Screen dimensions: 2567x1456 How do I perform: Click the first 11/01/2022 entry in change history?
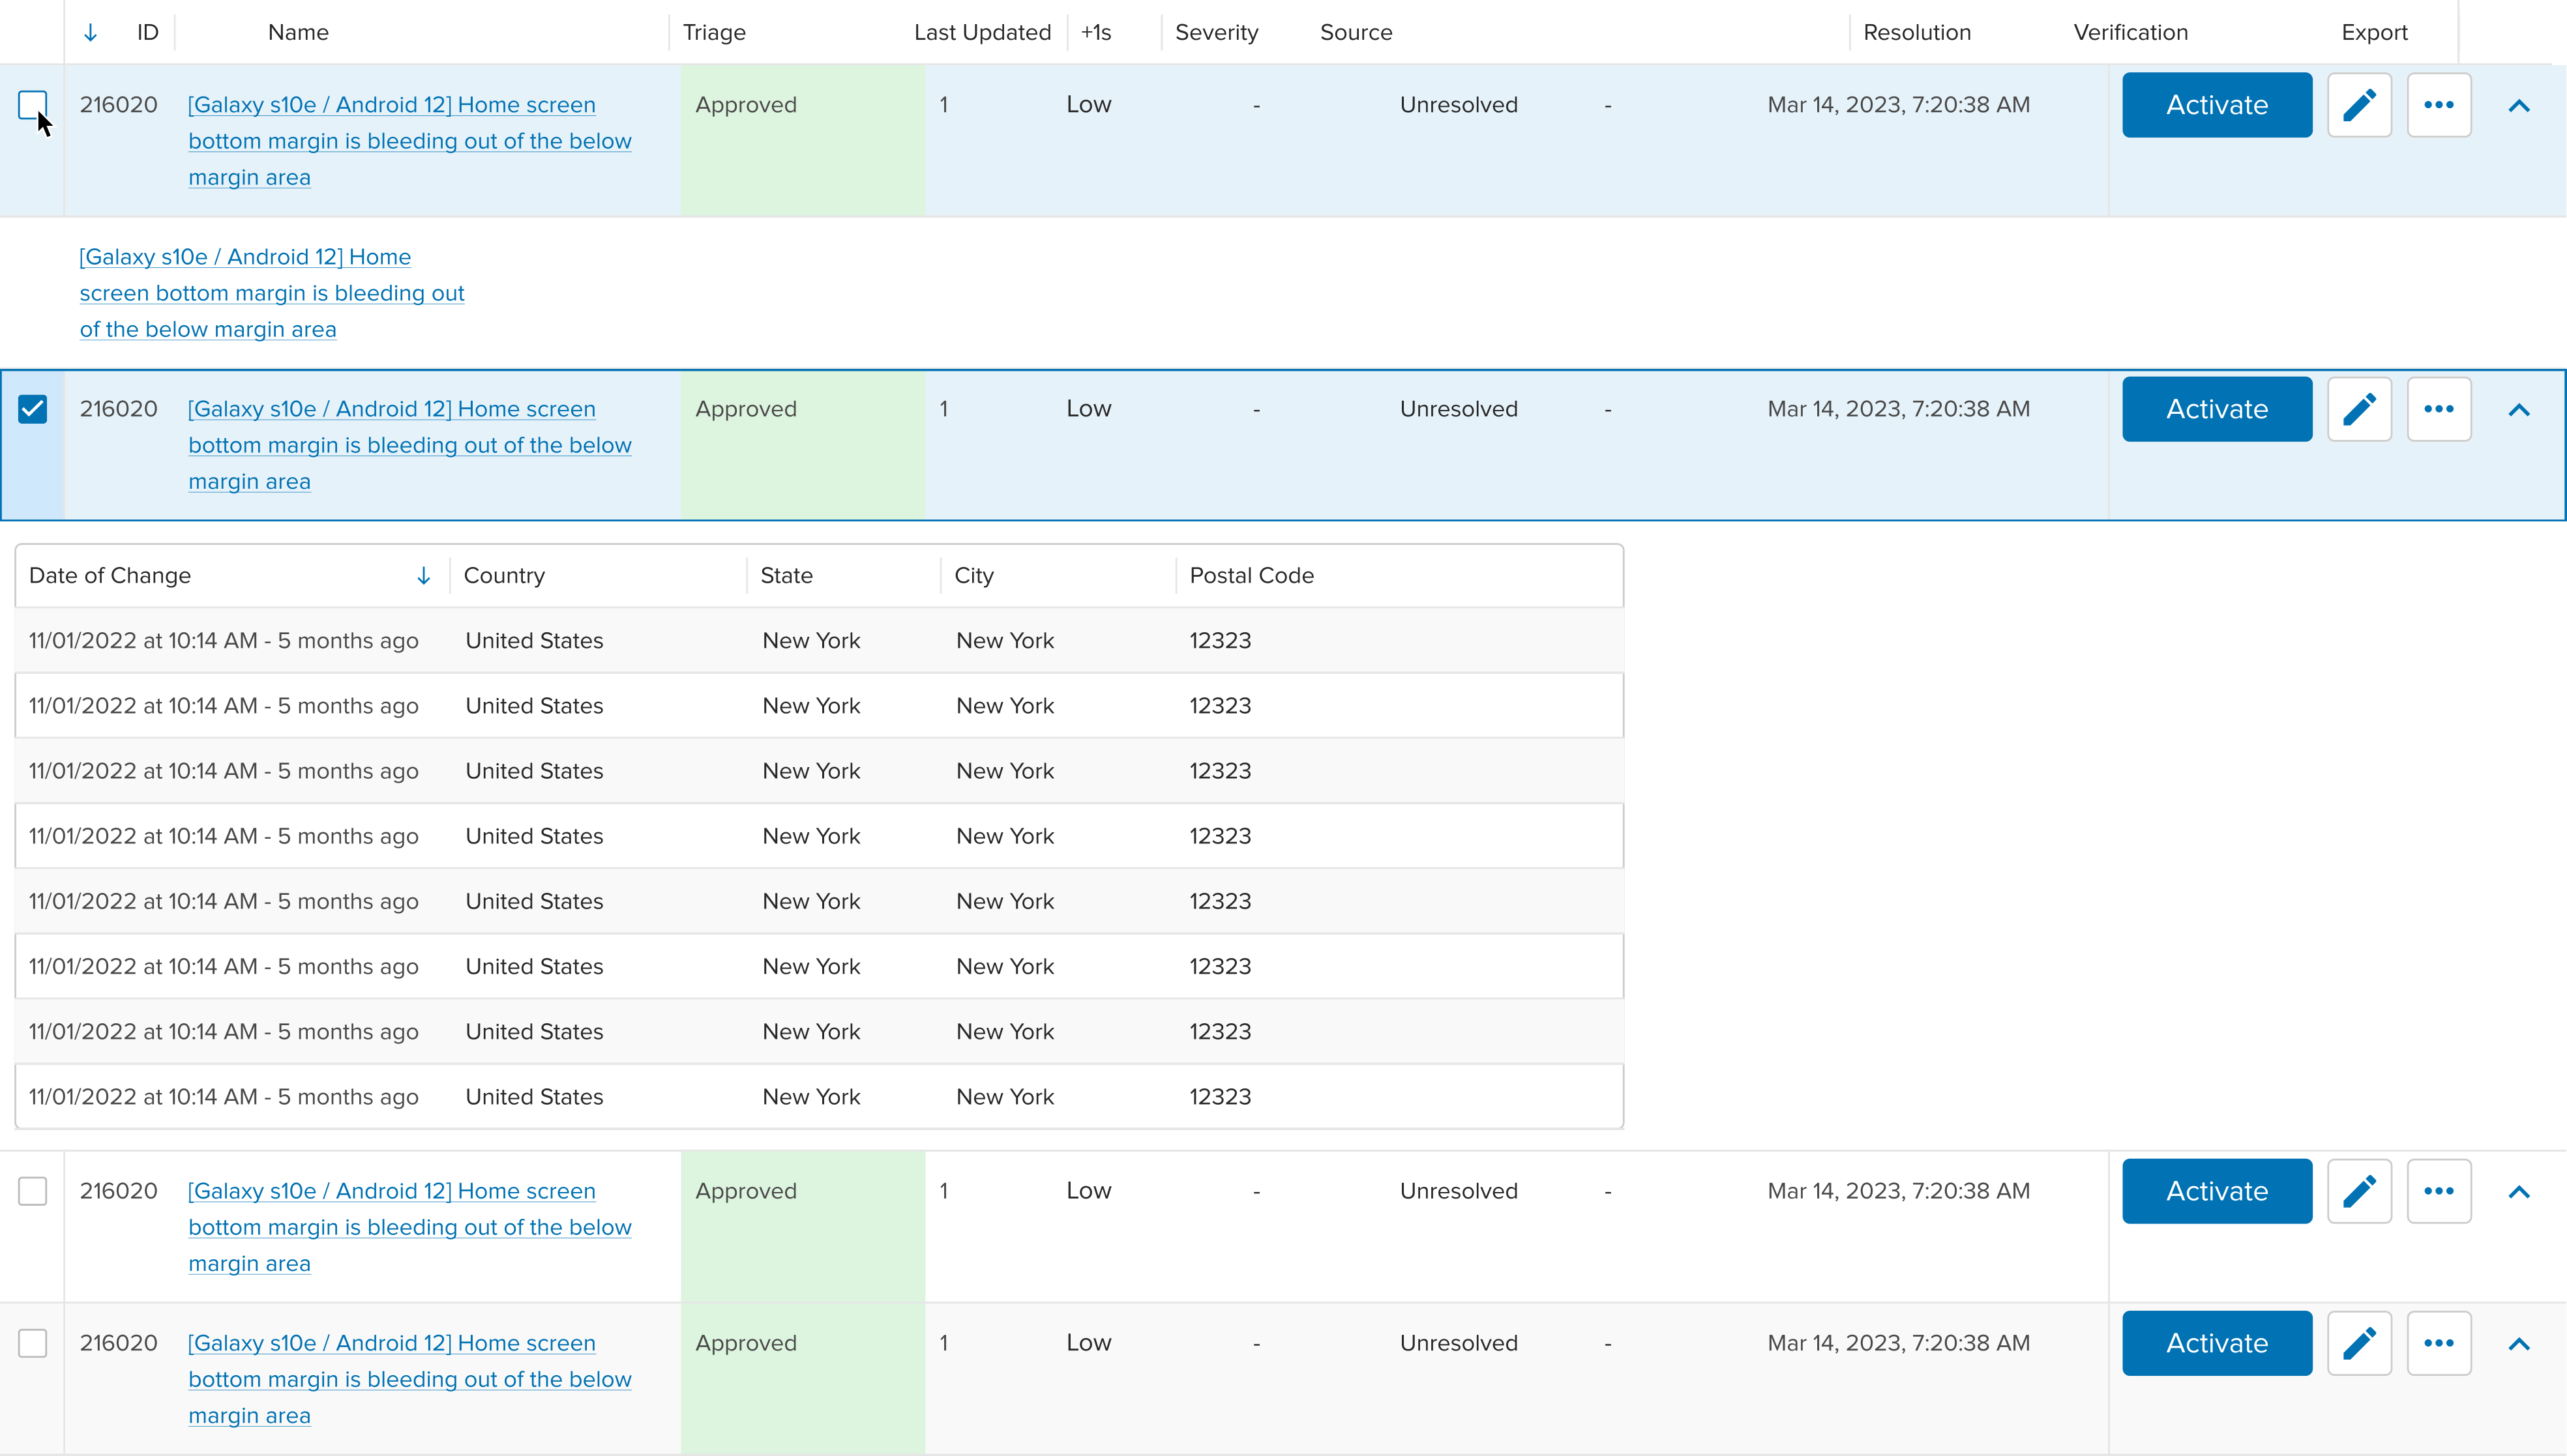tap(223, 641)
